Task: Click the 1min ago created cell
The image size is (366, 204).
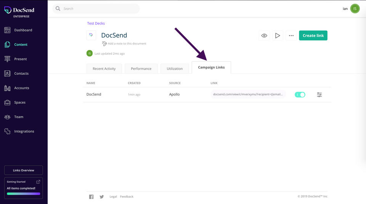Action: pos(134,95)
